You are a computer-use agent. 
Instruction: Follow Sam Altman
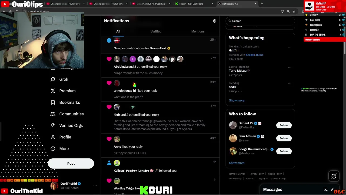tap(284, 138)
